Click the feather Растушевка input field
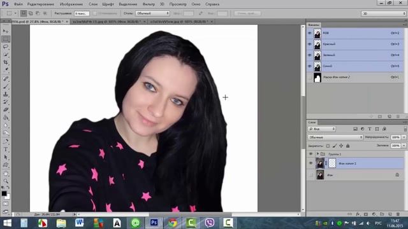The image size is (408, 229). coord(82,13)
